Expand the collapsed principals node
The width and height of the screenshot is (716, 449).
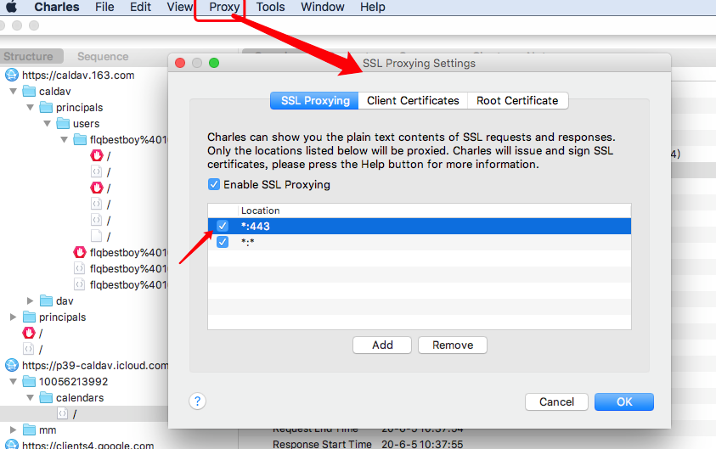(x=14, y=317)
